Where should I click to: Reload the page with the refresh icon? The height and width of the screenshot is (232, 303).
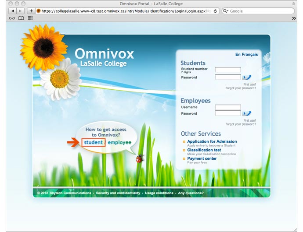[x=215, y=11]
